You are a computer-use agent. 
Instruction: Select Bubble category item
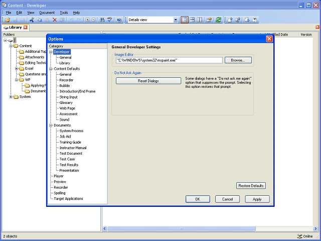pos(65,86)
